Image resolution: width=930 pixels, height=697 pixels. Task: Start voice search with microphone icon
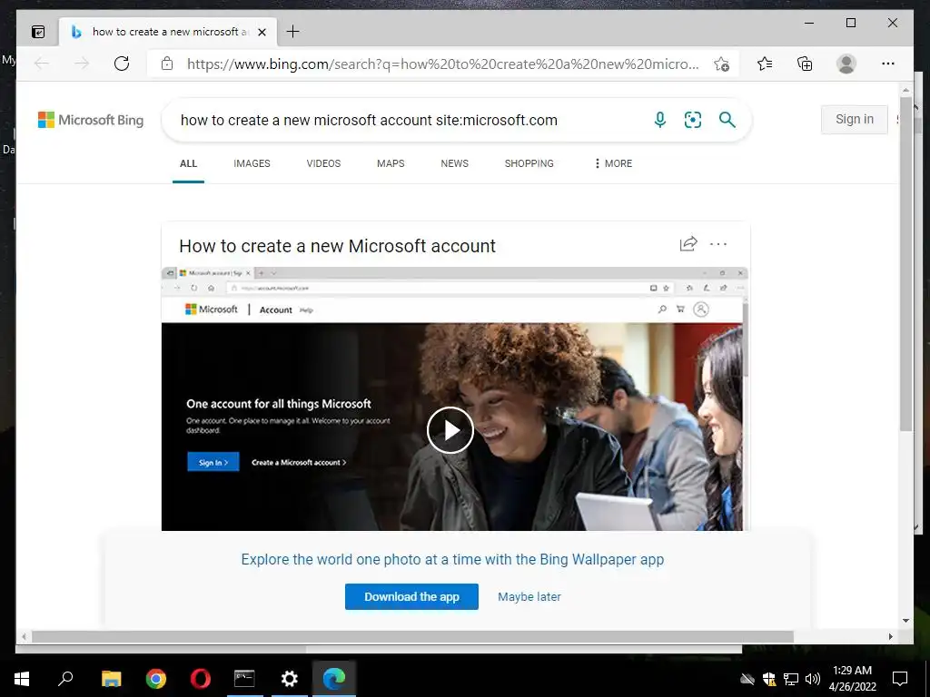pyautogui.click(x=660, y=120)
